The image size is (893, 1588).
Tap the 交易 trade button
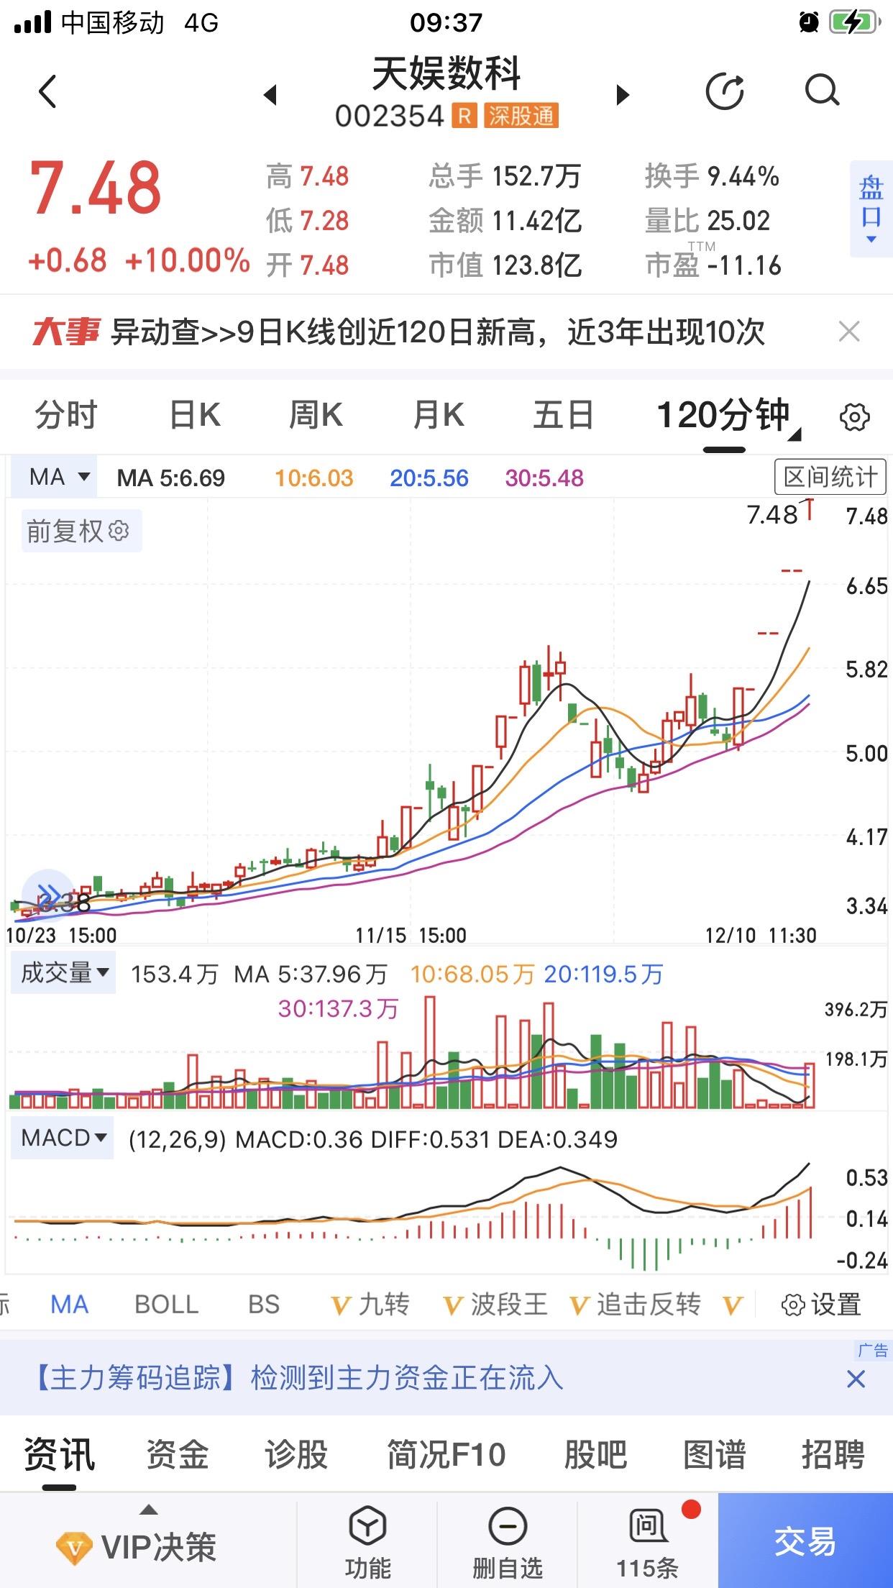pos(805,1541)
